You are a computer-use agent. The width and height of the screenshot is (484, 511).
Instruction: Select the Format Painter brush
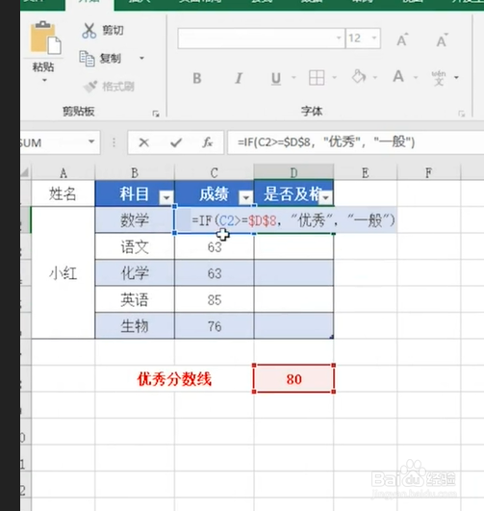(90, 87)
